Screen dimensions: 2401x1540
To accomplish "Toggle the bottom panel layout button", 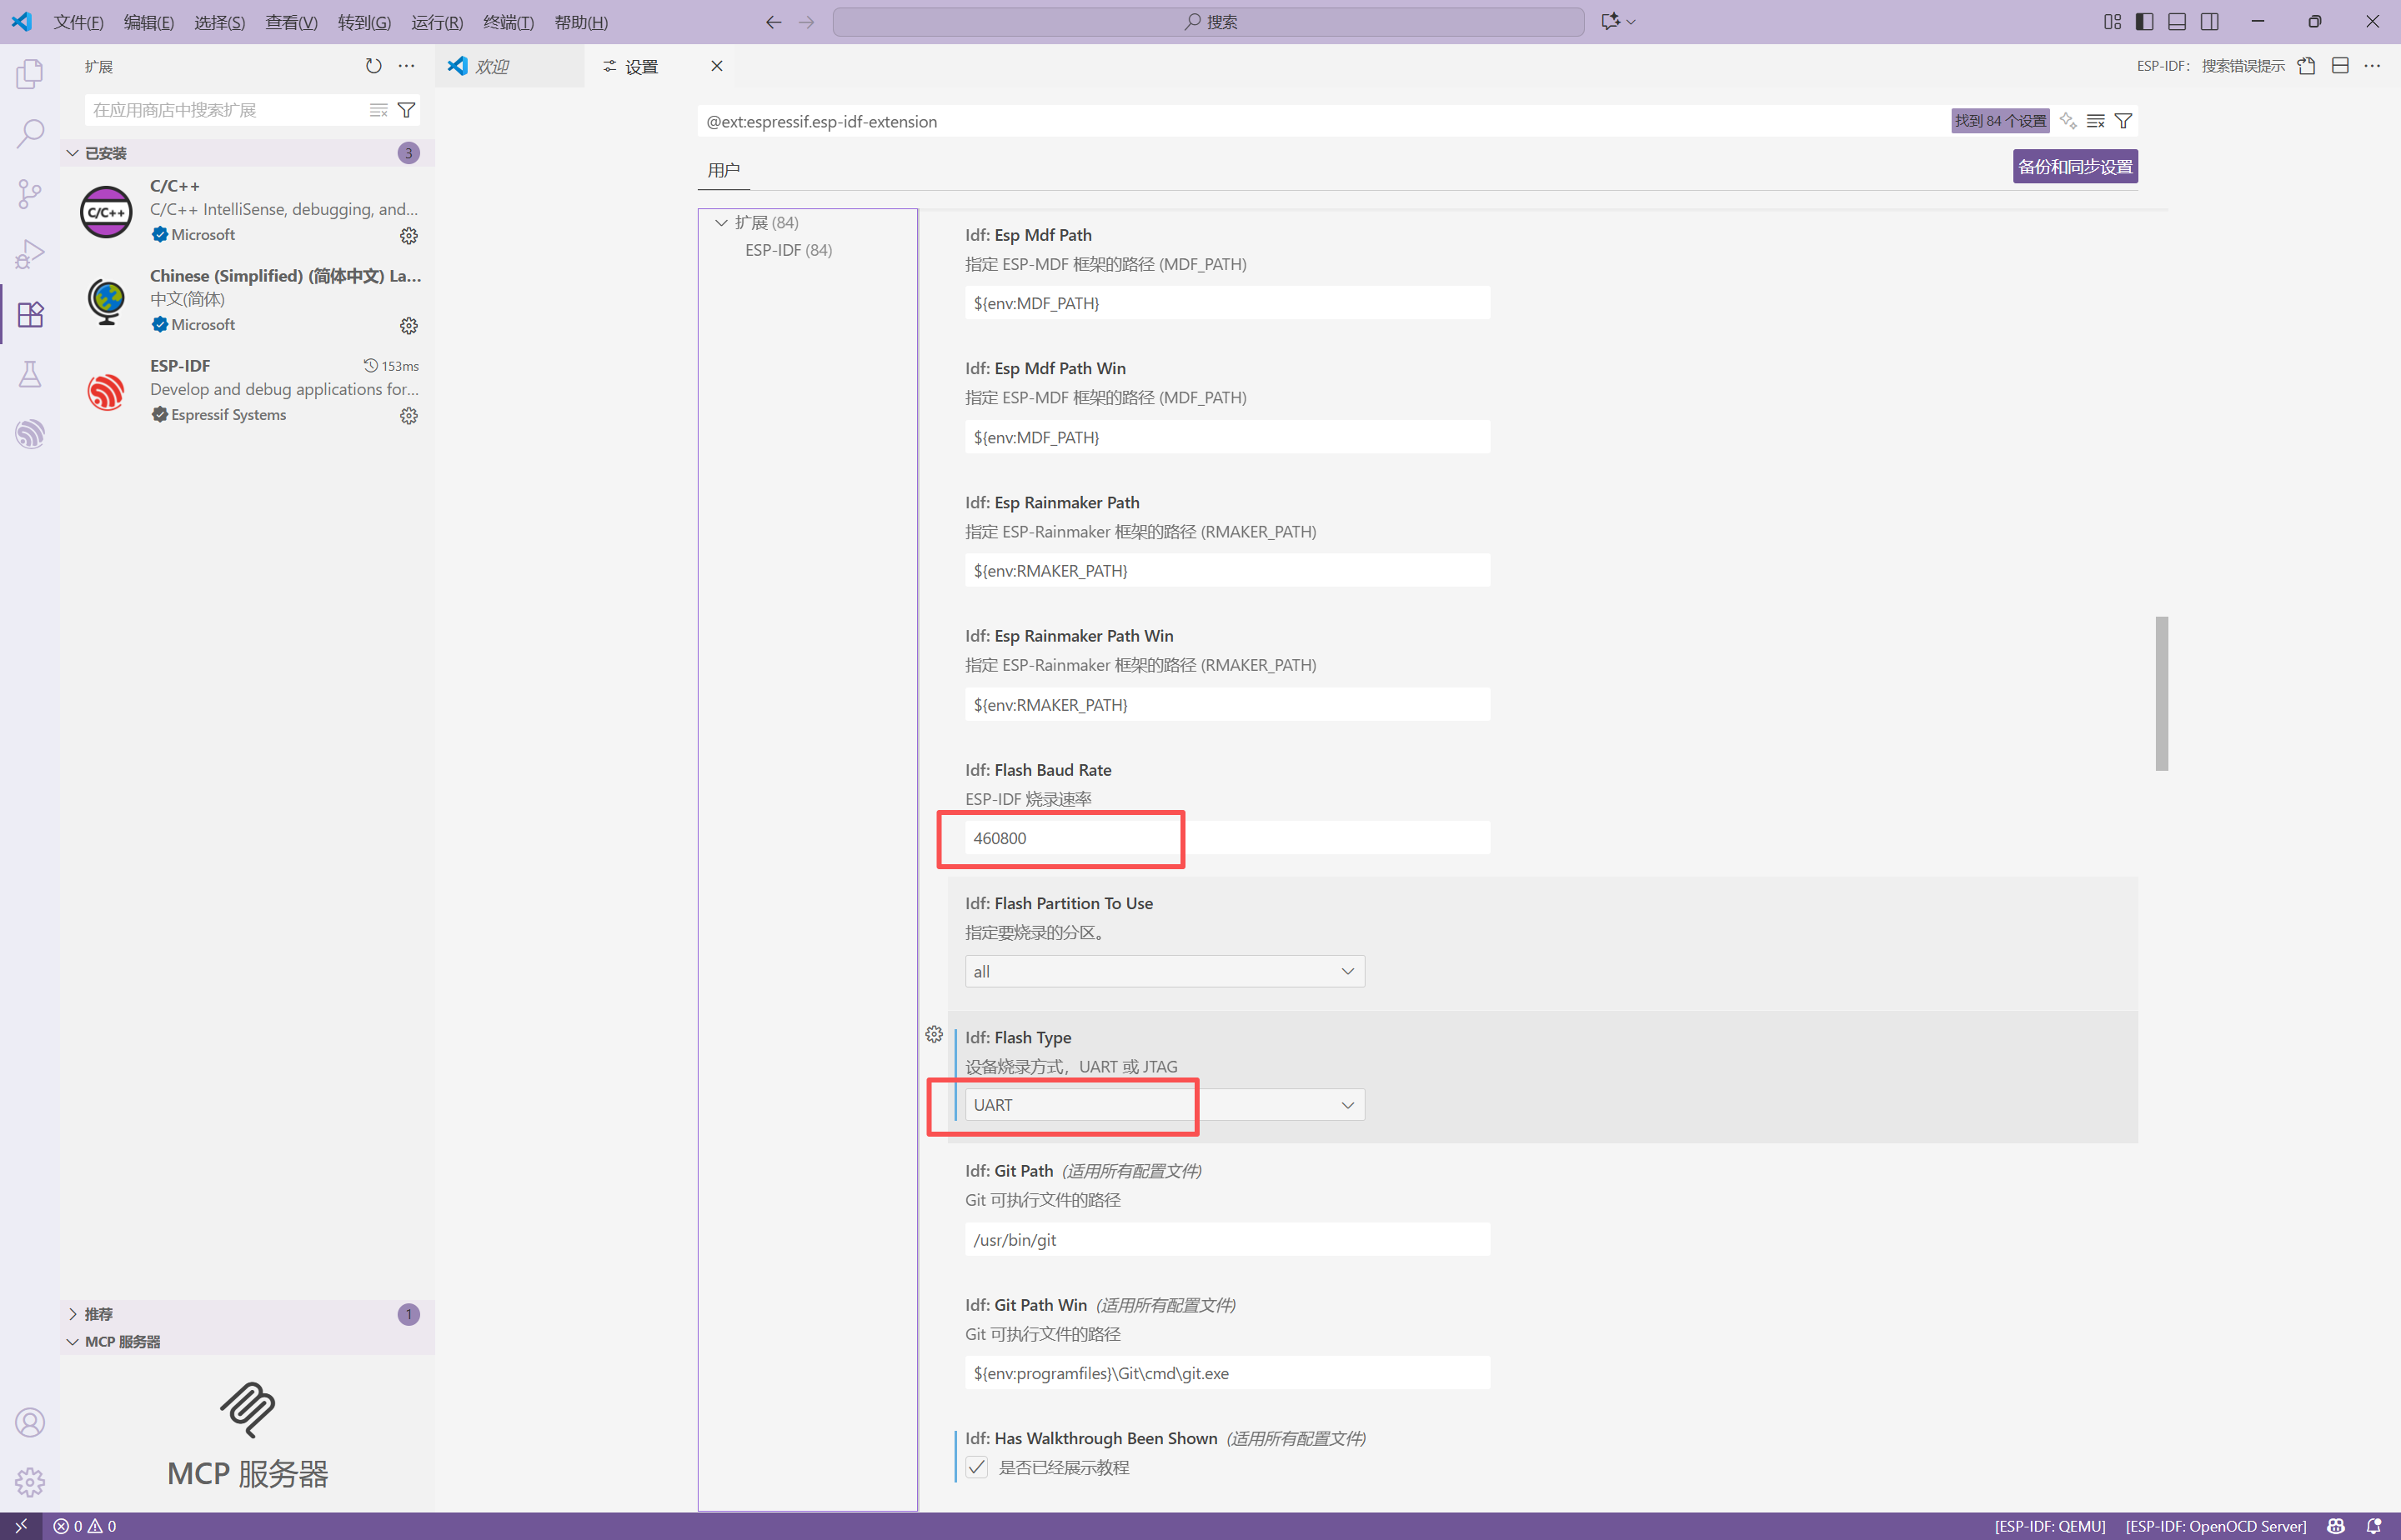I will click(2177, 22).
